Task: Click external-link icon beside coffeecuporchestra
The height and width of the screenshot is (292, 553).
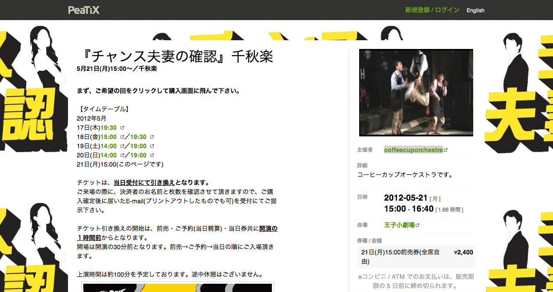Action: click(446, 150)
